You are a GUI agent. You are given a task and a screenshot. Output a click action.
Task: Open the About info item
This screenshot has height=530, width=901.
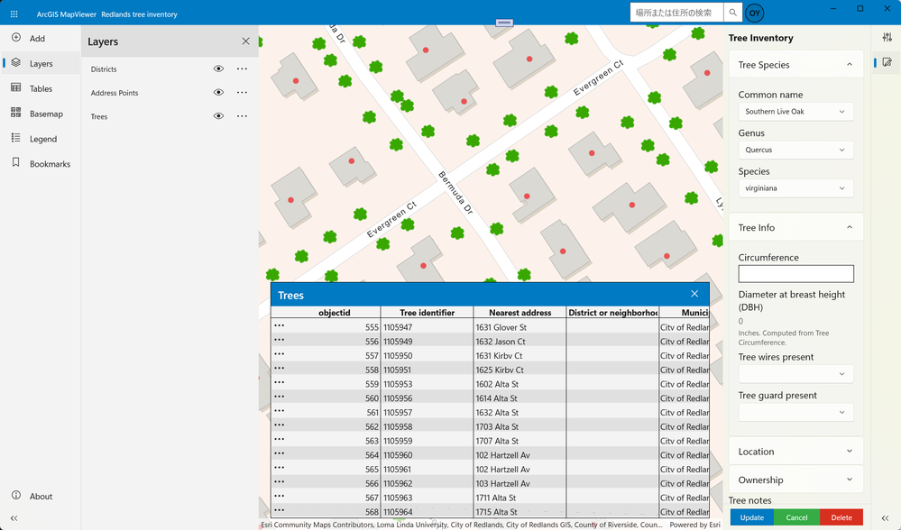pos(41,496)
